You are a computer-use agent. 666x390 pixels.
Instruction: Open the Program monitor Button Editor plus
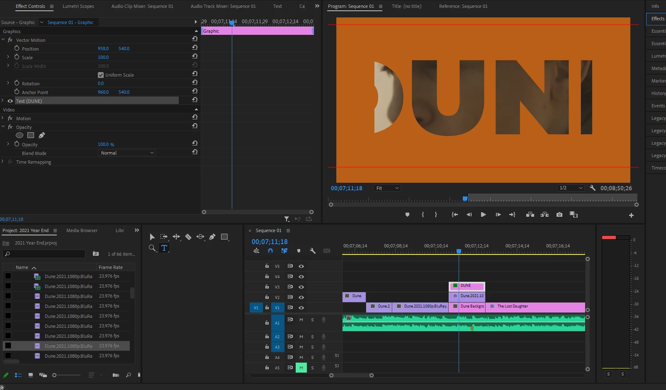point(631,215)
